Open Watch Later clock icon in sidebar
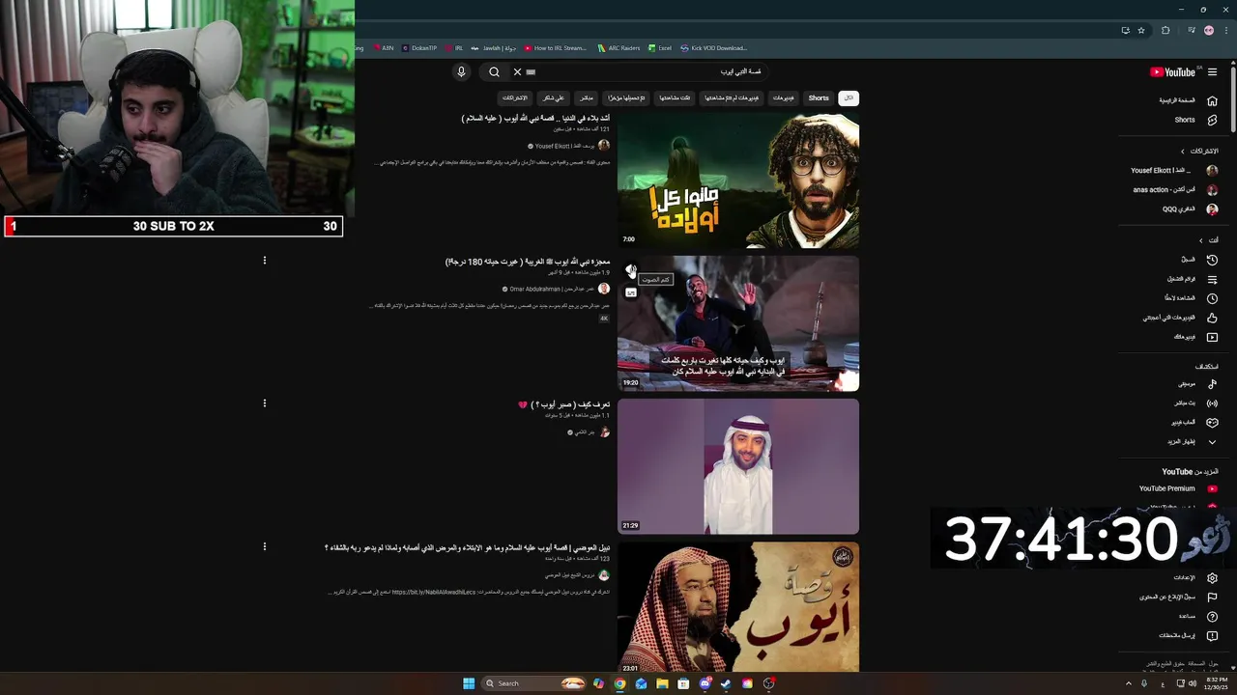This screenshot has width=1237, height=695. pos(1212,298)
